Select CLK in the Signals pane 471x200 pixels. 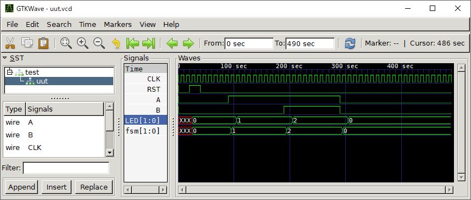[x=146, y=79]
